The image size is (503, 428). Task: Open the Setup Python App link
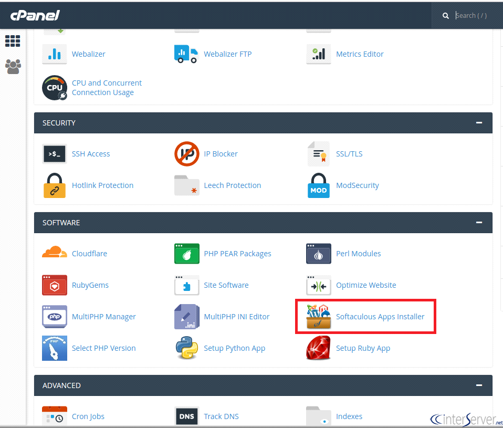[x=235, y=348]
